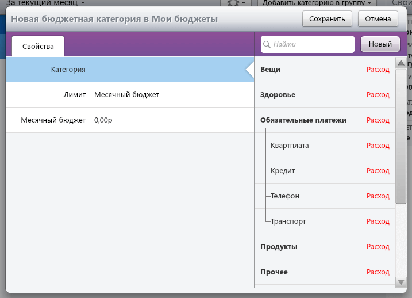The width and height of the screenshot is (412, 298).
Task: Click the scroll up arrow in category list
Action: tap(401, 63)
